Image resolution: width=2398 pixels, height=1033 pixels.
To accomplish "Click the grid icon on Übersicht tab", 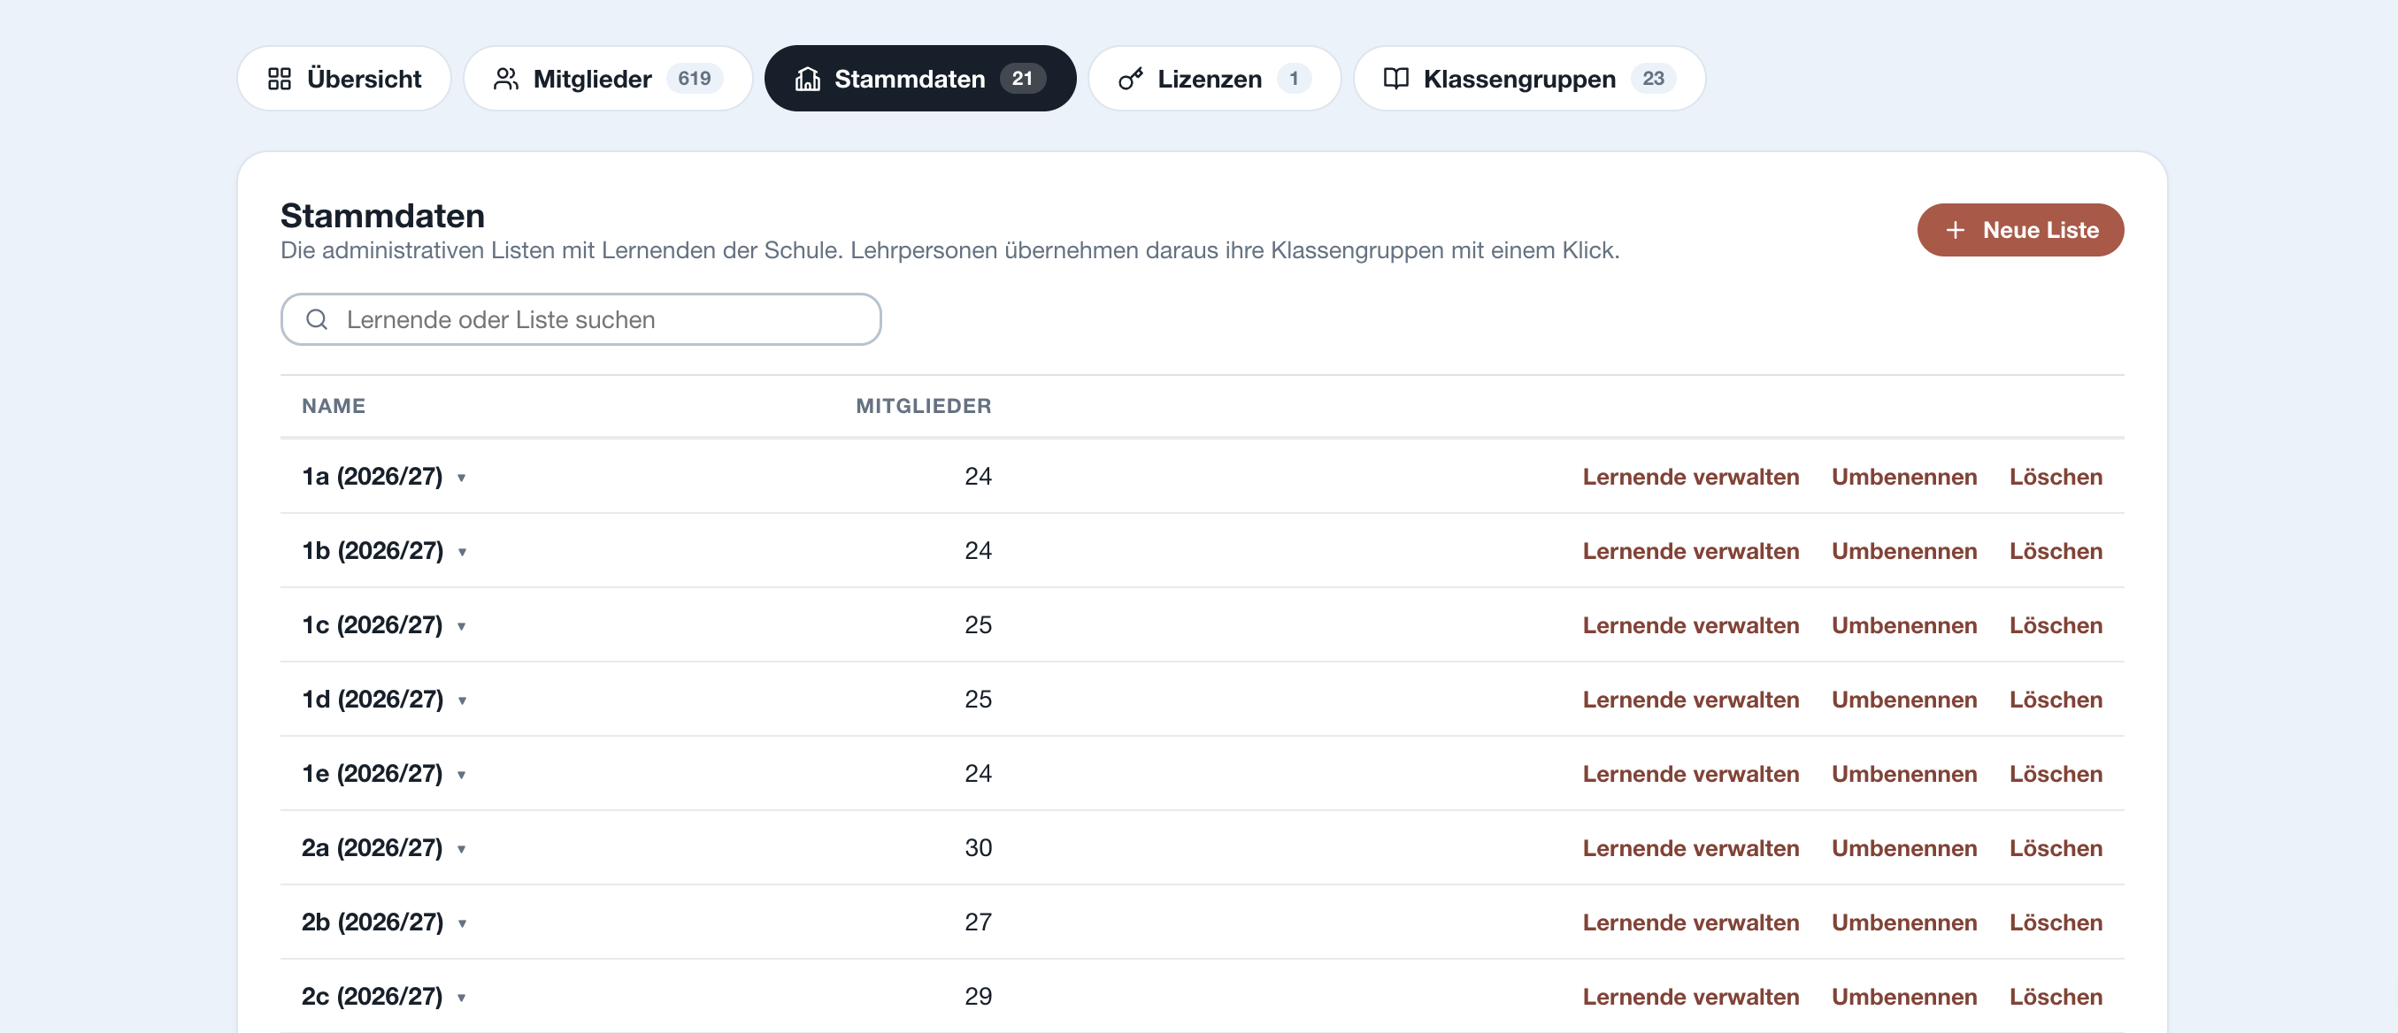I will [280, 78].
